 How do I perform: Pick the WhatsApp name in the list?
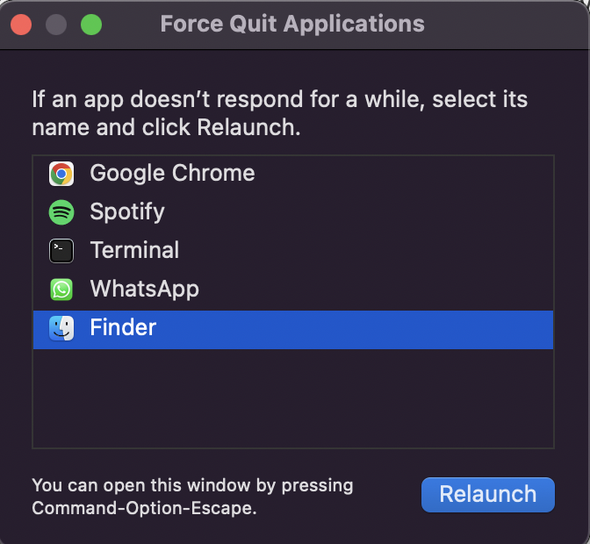145,289
